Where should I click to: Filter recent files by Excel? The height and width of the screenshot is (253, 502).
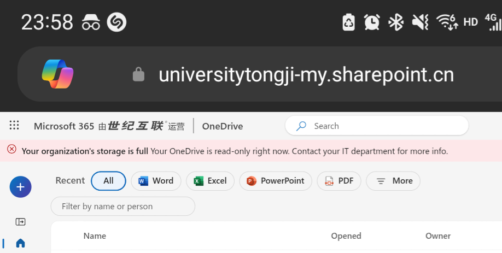click(x=211, y=181)
